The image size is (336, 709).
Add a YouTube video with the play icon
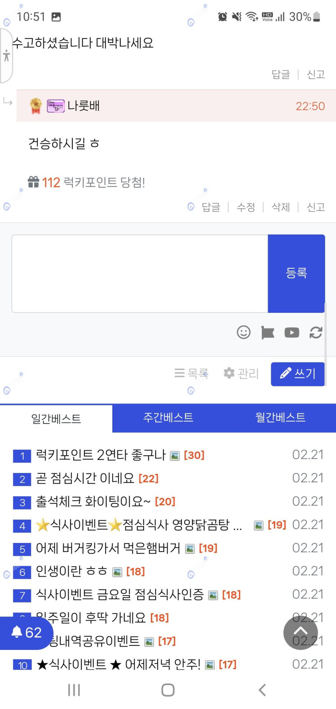coord(292,332)
